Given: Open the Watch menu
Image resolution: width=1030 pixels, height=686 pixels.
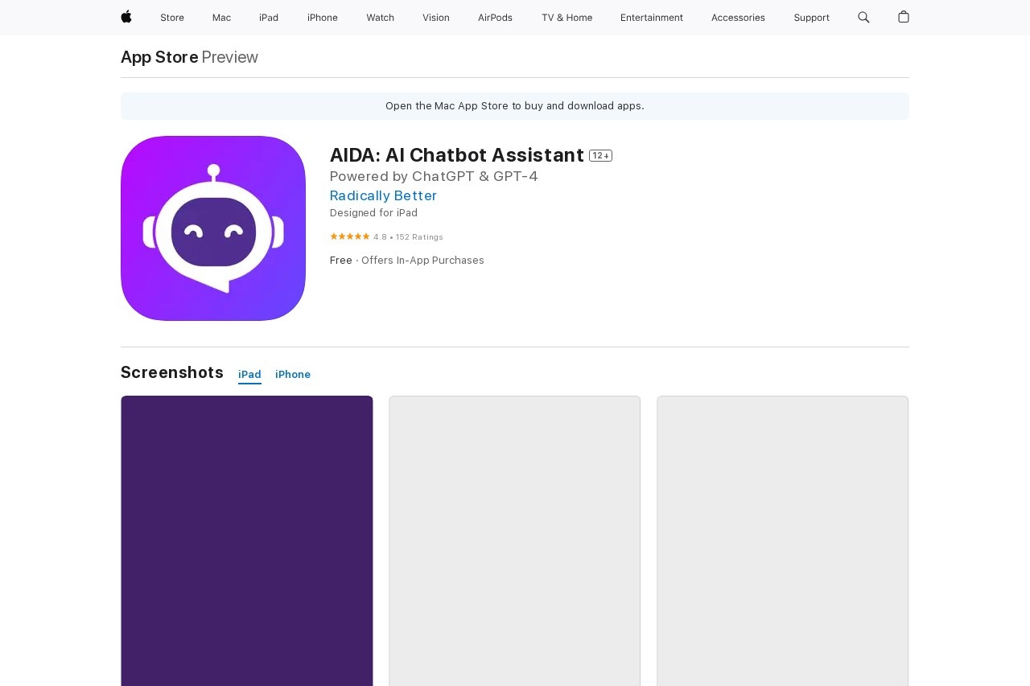Looking at the screenshot, I should pos(380,18).
